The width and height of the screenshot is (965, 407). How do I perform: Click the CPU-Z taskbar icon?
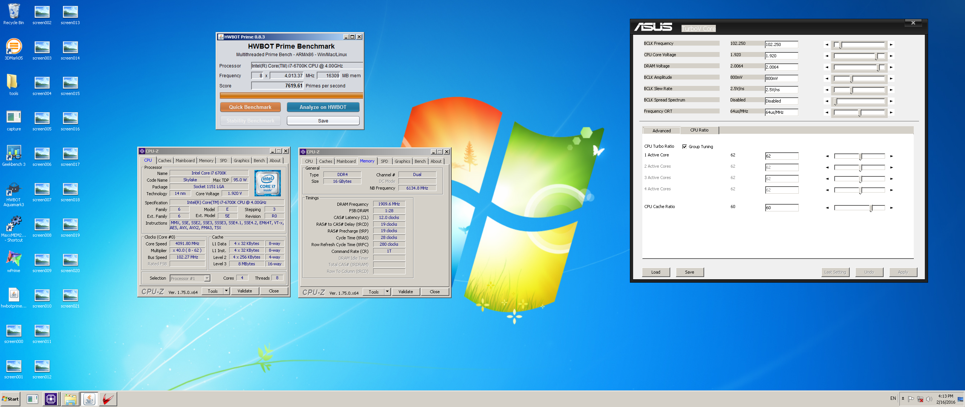click(x=51, y=399)
